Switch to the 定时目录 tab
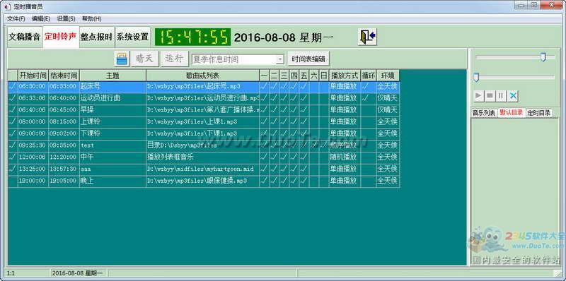This screenshot has width=566, height=281. coord(538,113)
